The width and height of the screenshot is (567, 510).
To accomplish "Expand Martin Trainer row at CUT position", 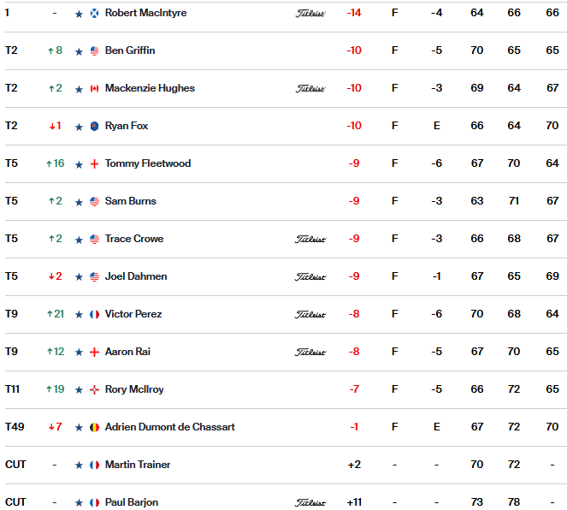I will click(x=15, y=465).
